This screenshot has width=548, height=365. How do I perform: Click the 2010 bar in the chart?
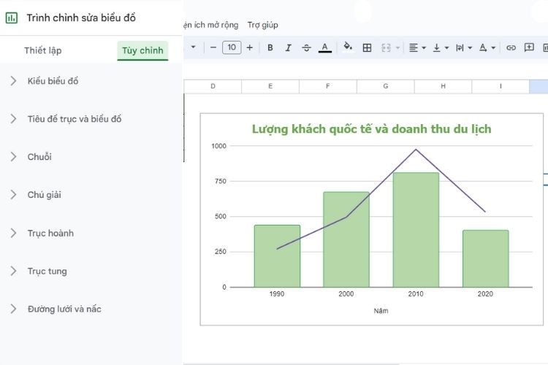(x=416, y=230)
